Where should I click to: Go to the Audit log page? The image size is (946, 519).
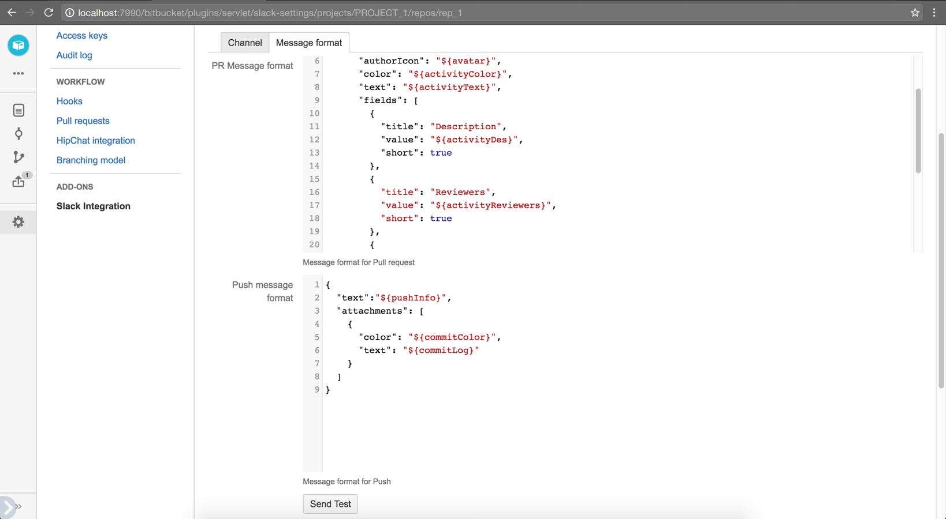pyautogui.click(x=74, y=55)
